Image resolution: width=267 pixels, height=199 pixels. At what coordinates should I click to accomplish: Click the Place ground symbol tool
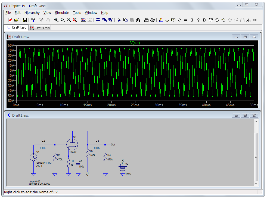(167, 20)
